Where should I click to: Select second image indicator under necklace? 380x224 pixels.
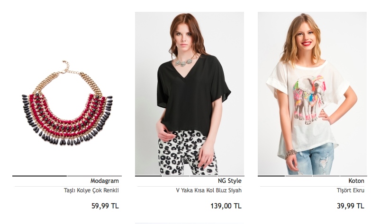pyautogui.click(x=94, y=176)
